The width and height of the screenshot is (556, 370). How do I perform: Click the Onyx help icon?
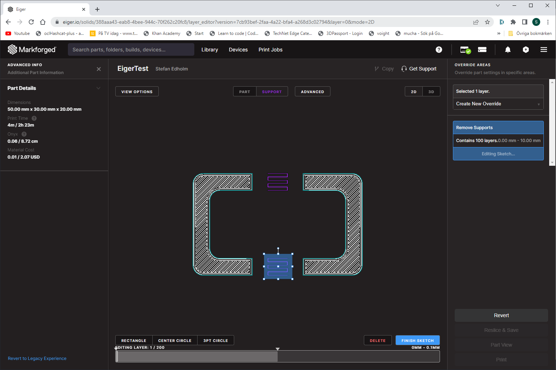[24, 134]
